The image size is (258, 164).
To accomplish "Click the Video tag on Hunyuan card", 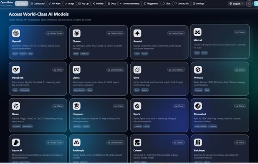I will click(86, 127).
